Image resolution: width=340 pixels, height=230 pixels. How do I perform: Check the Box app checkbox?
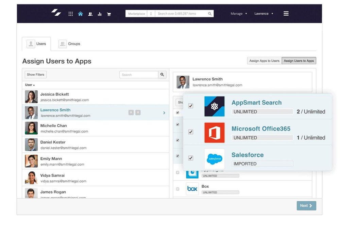[177, 189]
